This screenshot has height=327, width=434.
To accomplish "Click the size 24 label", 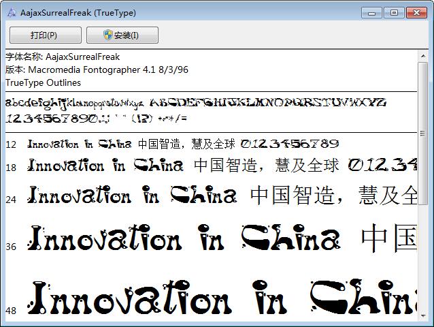I will click(x=11, y=200).
